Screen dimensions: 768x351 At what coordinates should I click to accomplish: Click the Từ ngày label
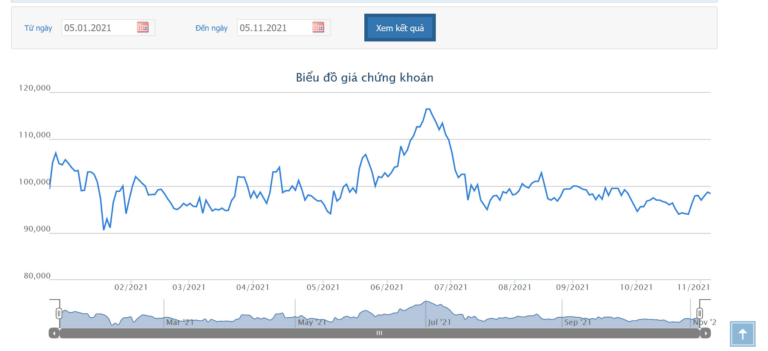38,28
